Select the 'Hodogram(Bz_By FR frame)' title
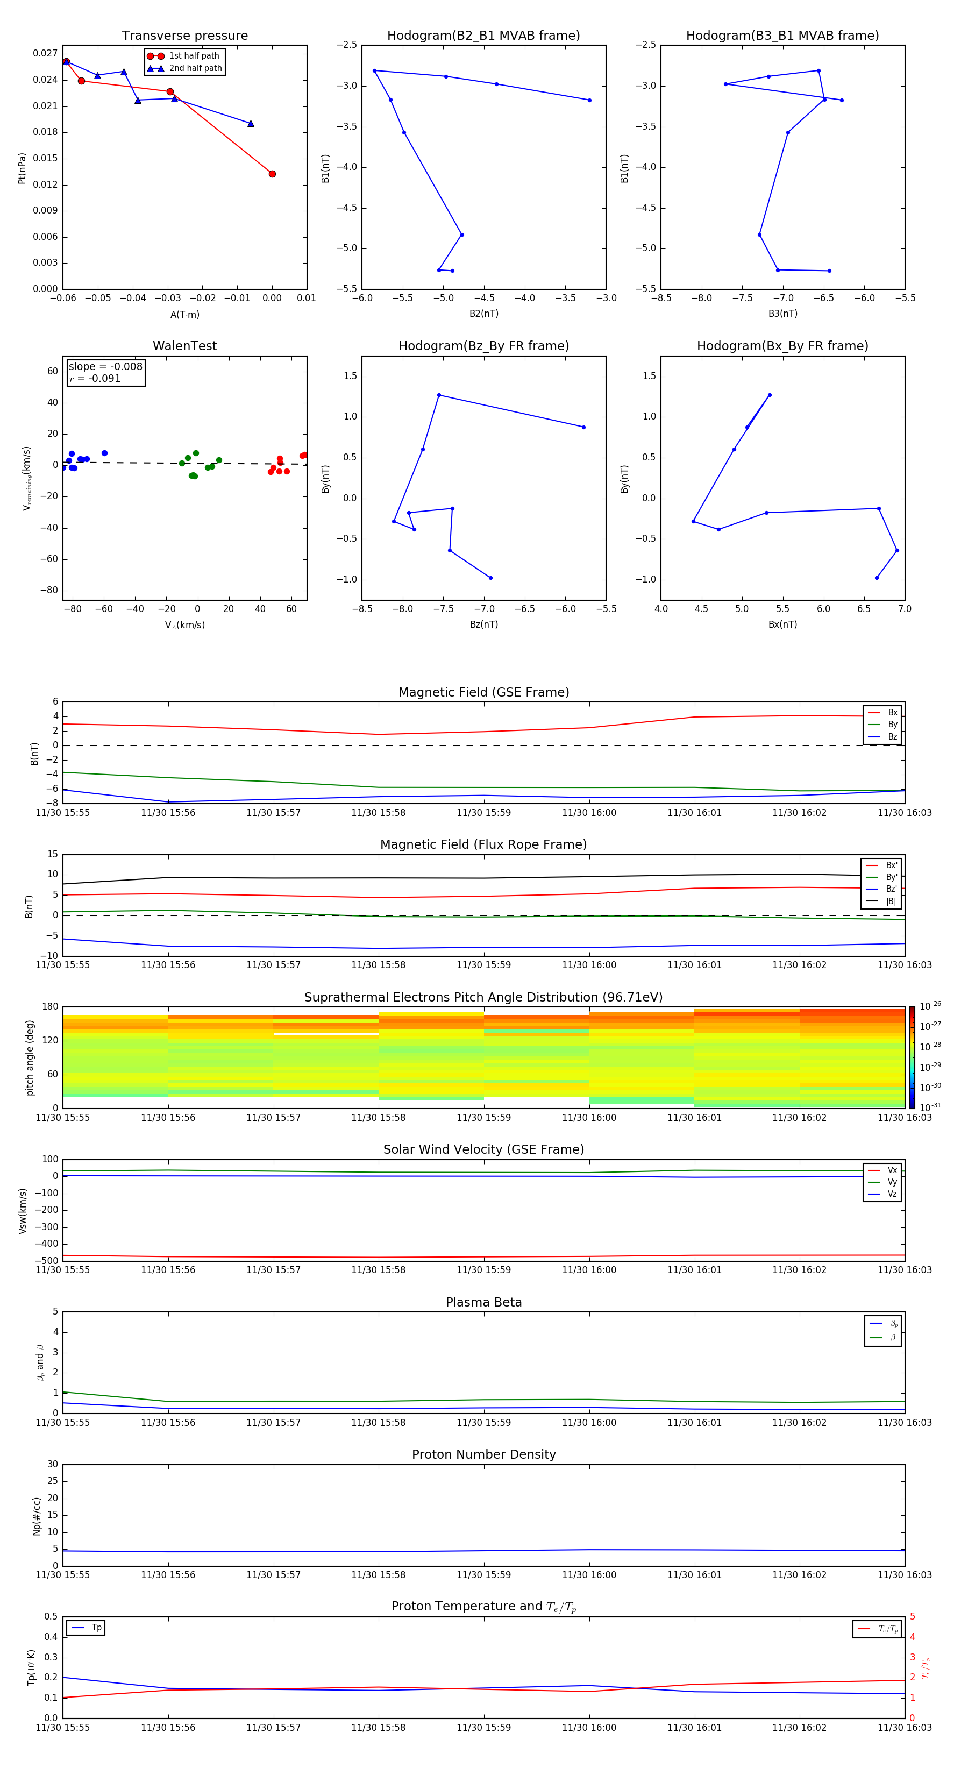 (483, 346)
